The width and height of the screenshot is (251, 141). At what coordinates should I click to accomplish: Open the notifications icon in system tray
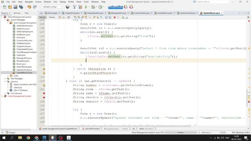point(246,137)
